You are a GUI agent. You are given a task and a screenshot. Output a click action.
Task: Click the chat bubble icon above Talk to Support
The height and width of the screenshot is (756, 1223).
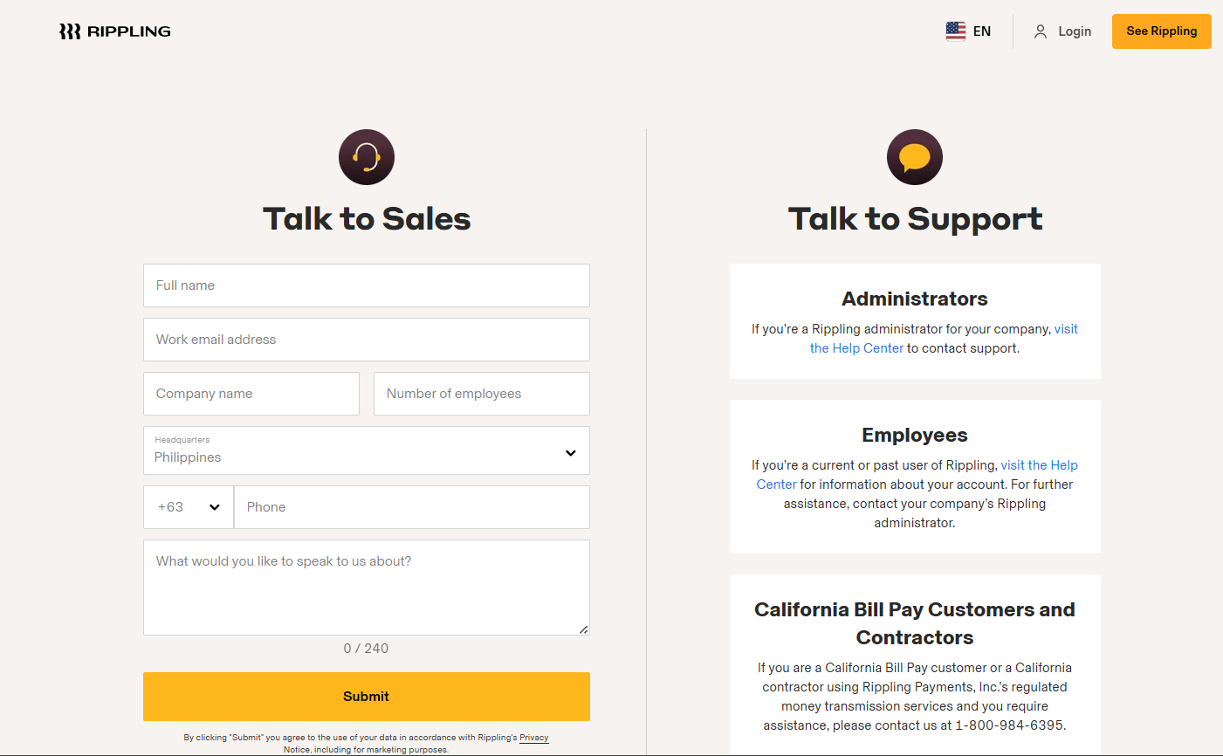915,157
